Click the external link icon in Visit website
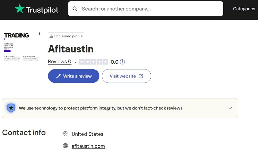This screenshot has height=155, width=258. (141, 76)
